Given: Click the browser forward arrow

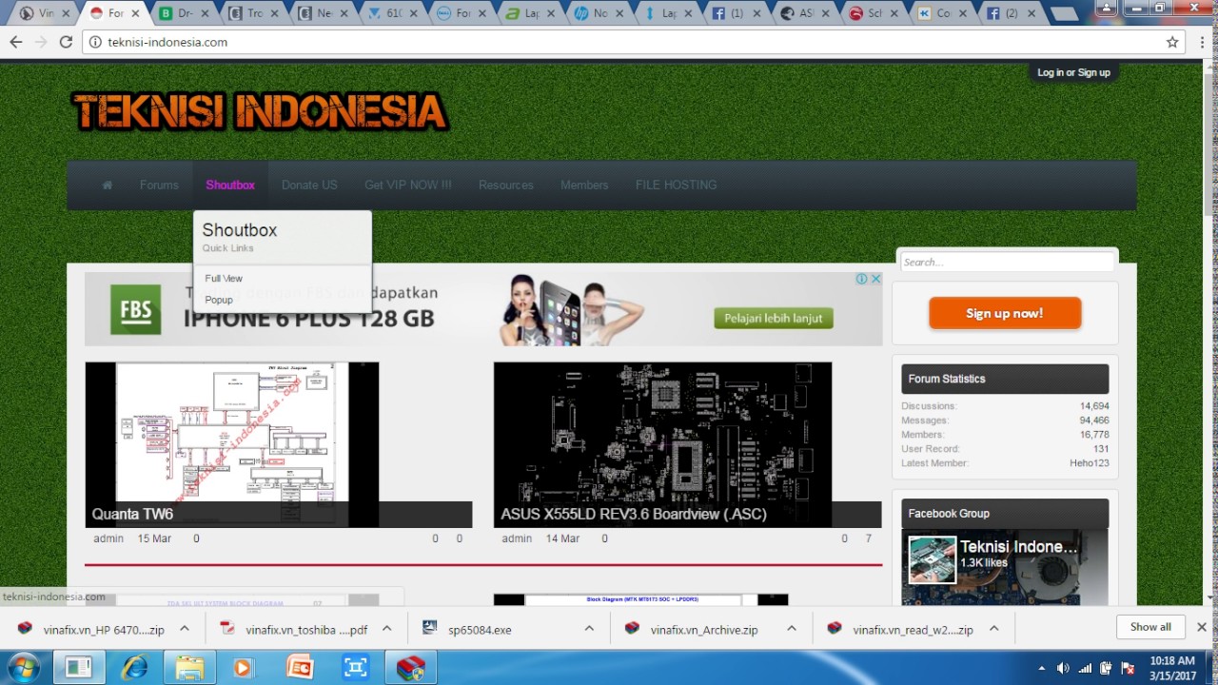Looking at the screenshot, I should pos(41,42).
